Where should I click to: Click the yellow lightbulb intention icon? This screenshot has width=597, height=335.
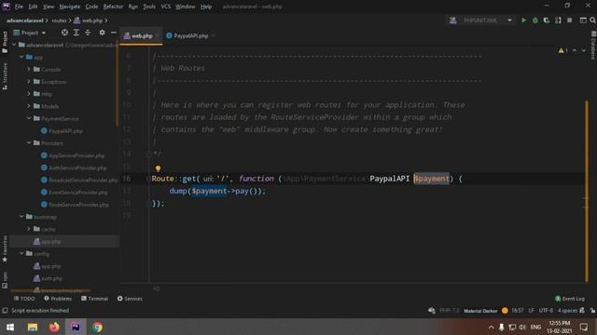pos(158,168)
